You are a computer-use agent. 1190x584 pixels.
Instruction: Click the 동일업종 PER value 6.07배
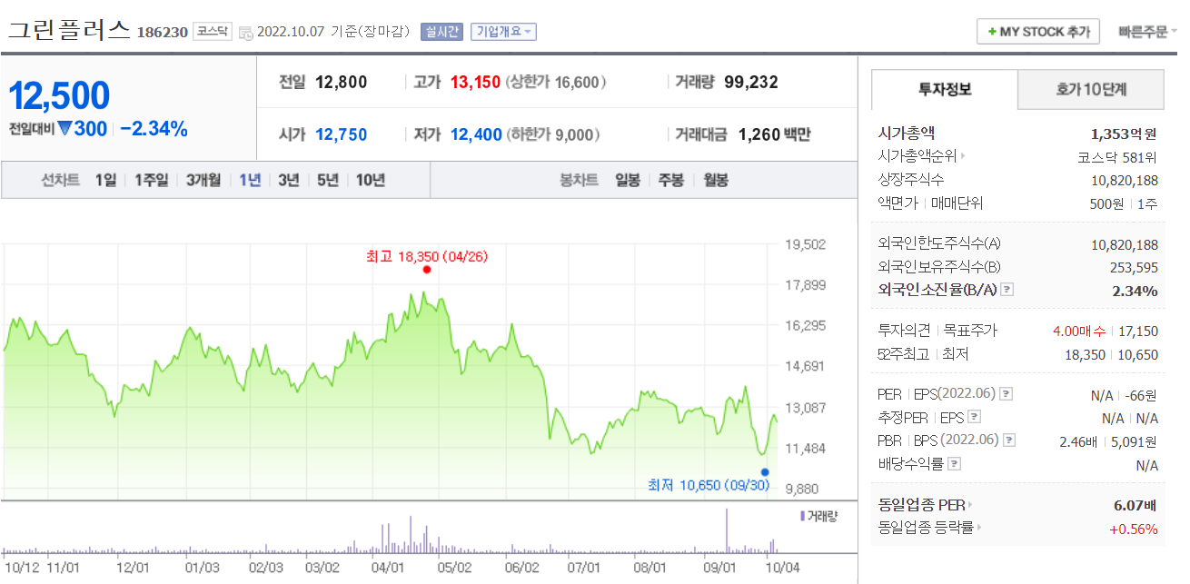[x=1135, y=505]
